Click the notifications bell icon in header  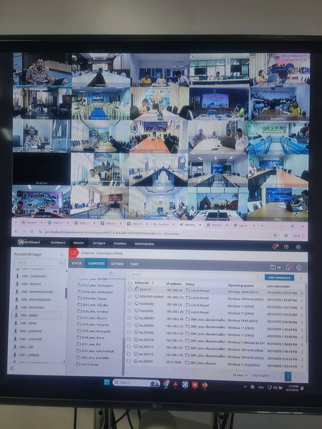tap(275, 247)
